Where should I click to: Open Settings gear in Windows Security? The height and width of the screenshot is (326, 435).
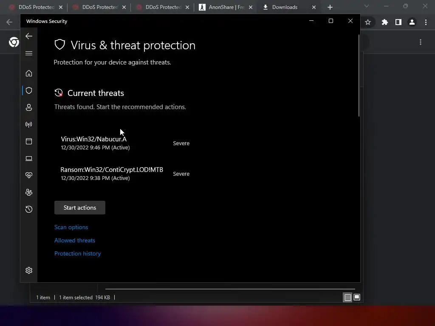pos(29,270)
